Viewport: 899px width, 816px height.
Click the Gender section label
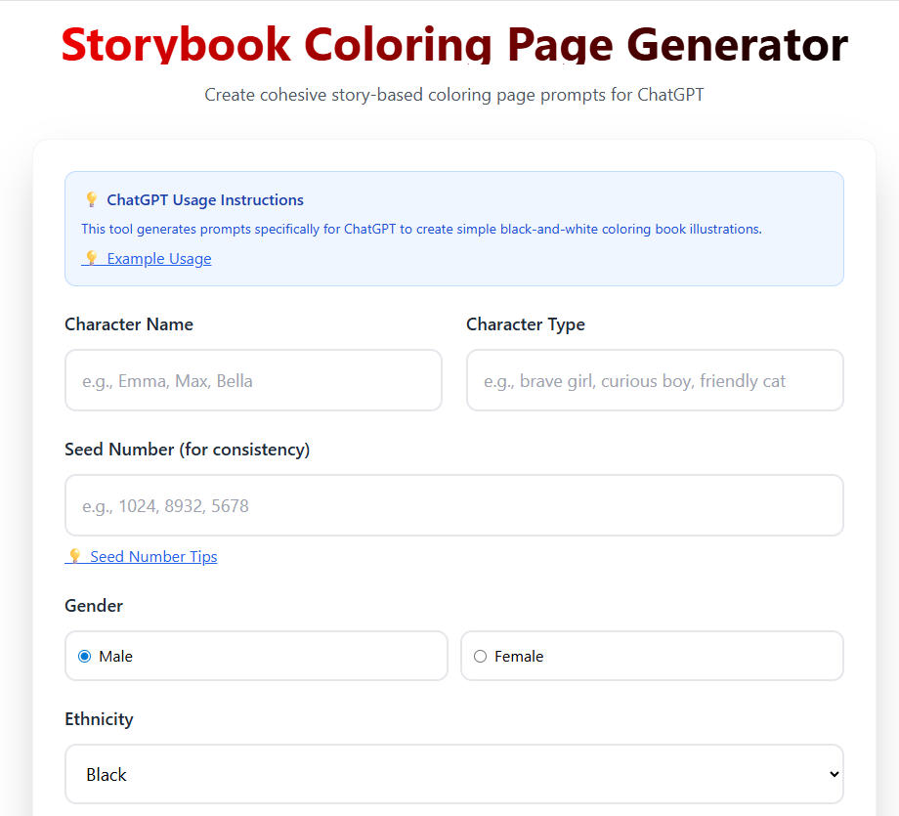(94, 606)
